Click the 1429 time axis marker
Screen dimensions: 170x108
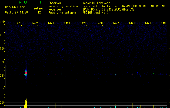pyautogui.click(x=148, y=23)
